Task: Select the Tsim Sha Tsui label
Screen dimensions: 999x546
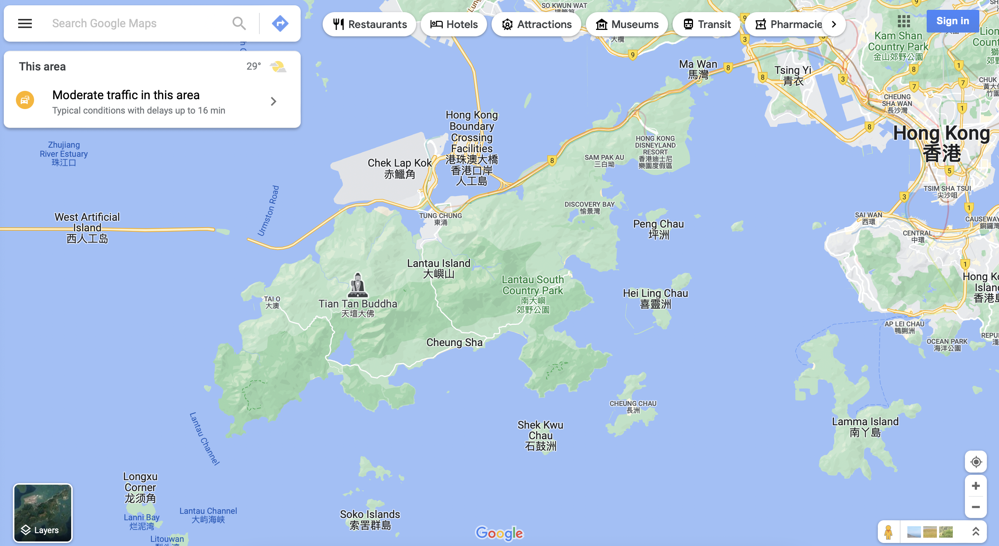Action: click(x=947, y=192)
